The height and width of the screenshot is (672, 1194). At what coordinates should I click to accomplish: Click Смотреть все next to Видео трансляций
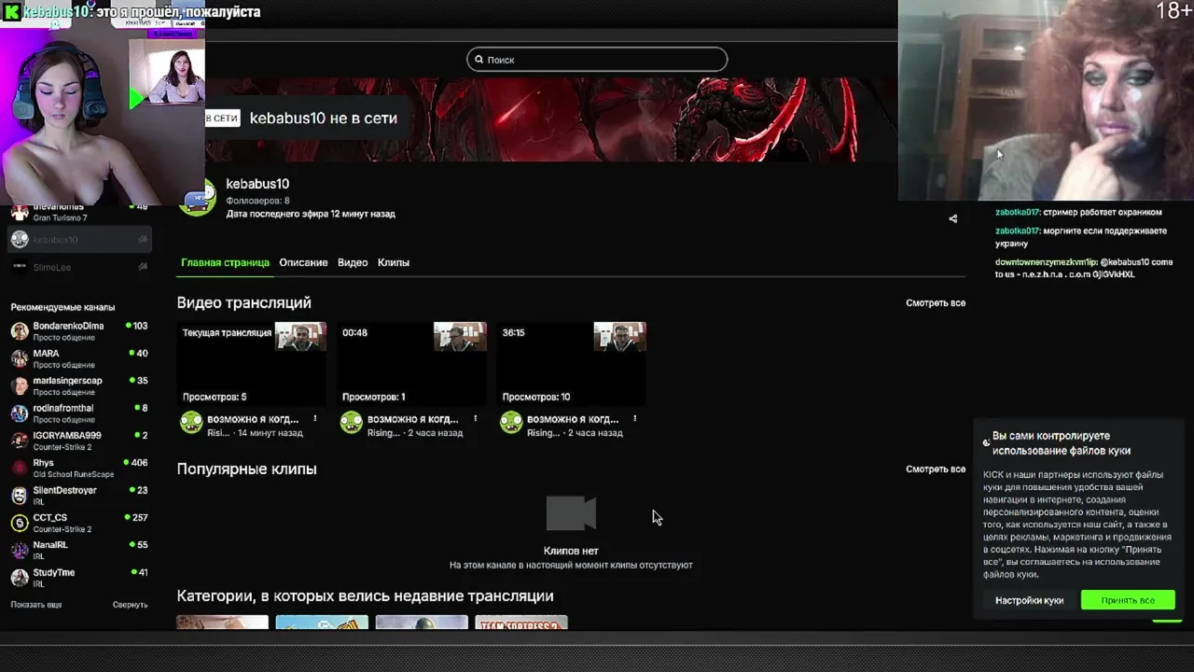click(936, 303)
